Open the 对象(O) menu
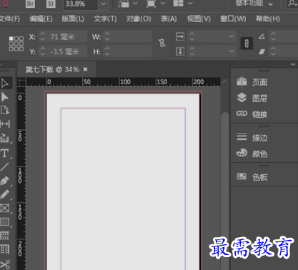Viewport: 298px width, 270px height. tap(139, 19)
